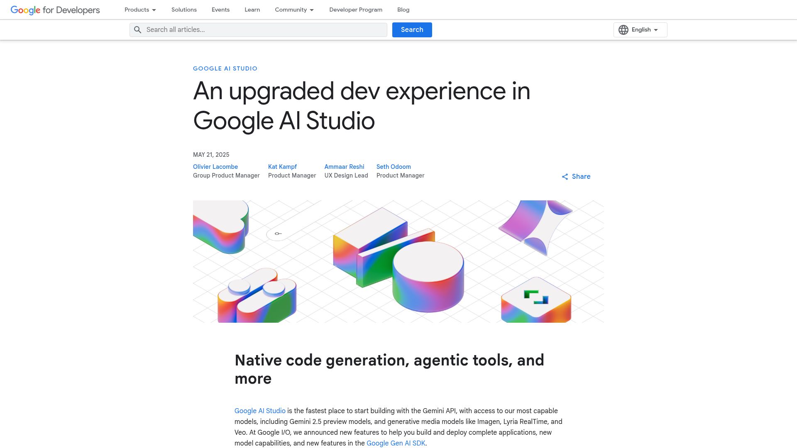Go to the Blog page
Image resolution: width=797 pixels, height=448 pixels.
[x=403, y=10]
